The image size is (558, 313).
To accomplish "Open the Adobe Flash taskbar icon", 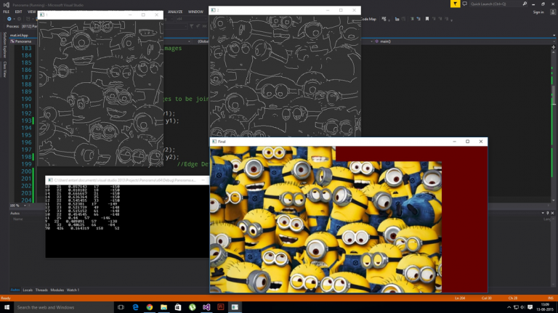I will click(x=221, y=307).
